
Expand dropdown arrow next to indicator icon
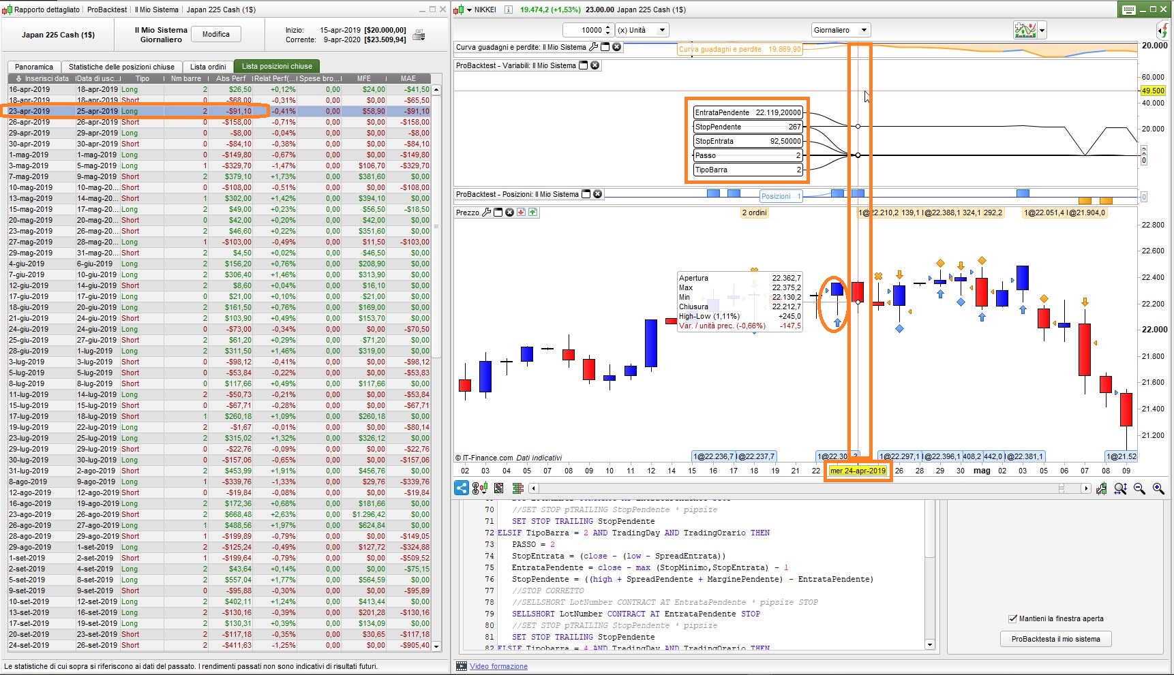pyautogui.click(x=1042, y=30)
